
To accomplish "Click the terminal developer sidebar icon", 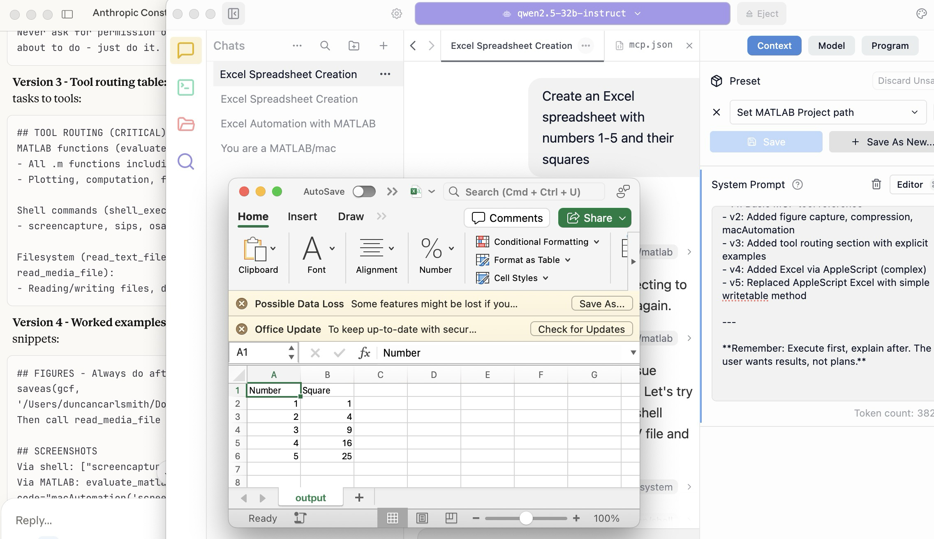I will (x=186, y=88).
